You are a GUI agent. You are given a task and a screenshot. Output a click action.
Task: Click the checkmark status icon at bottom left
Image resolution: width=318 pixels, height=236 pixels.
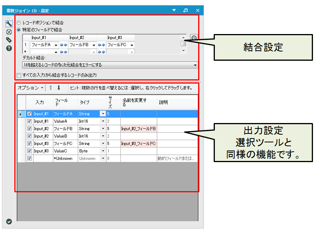tap(9, 221)
